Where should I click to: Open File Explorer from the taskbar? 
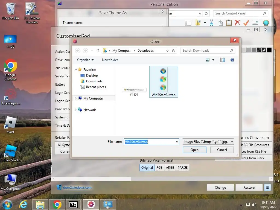40,205
